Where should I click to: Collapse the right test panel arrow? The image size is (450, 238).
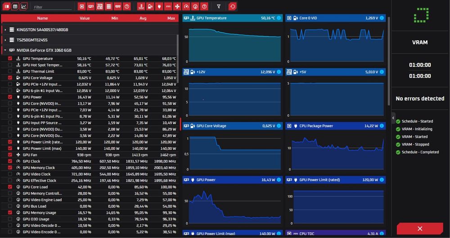coord(393,118)
